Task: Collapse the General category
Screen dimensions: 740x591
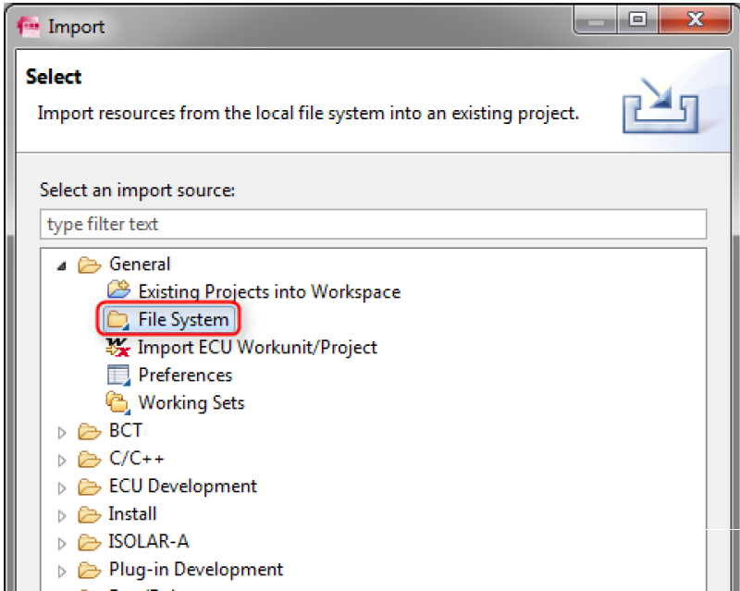Action: point(62,265)
